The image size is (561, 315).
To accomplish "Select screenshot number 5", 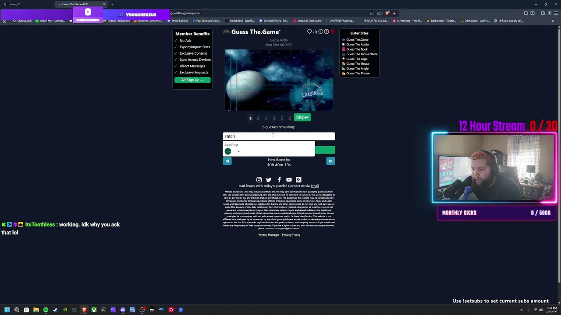I will pyautogui.click(x=282, y=118).
